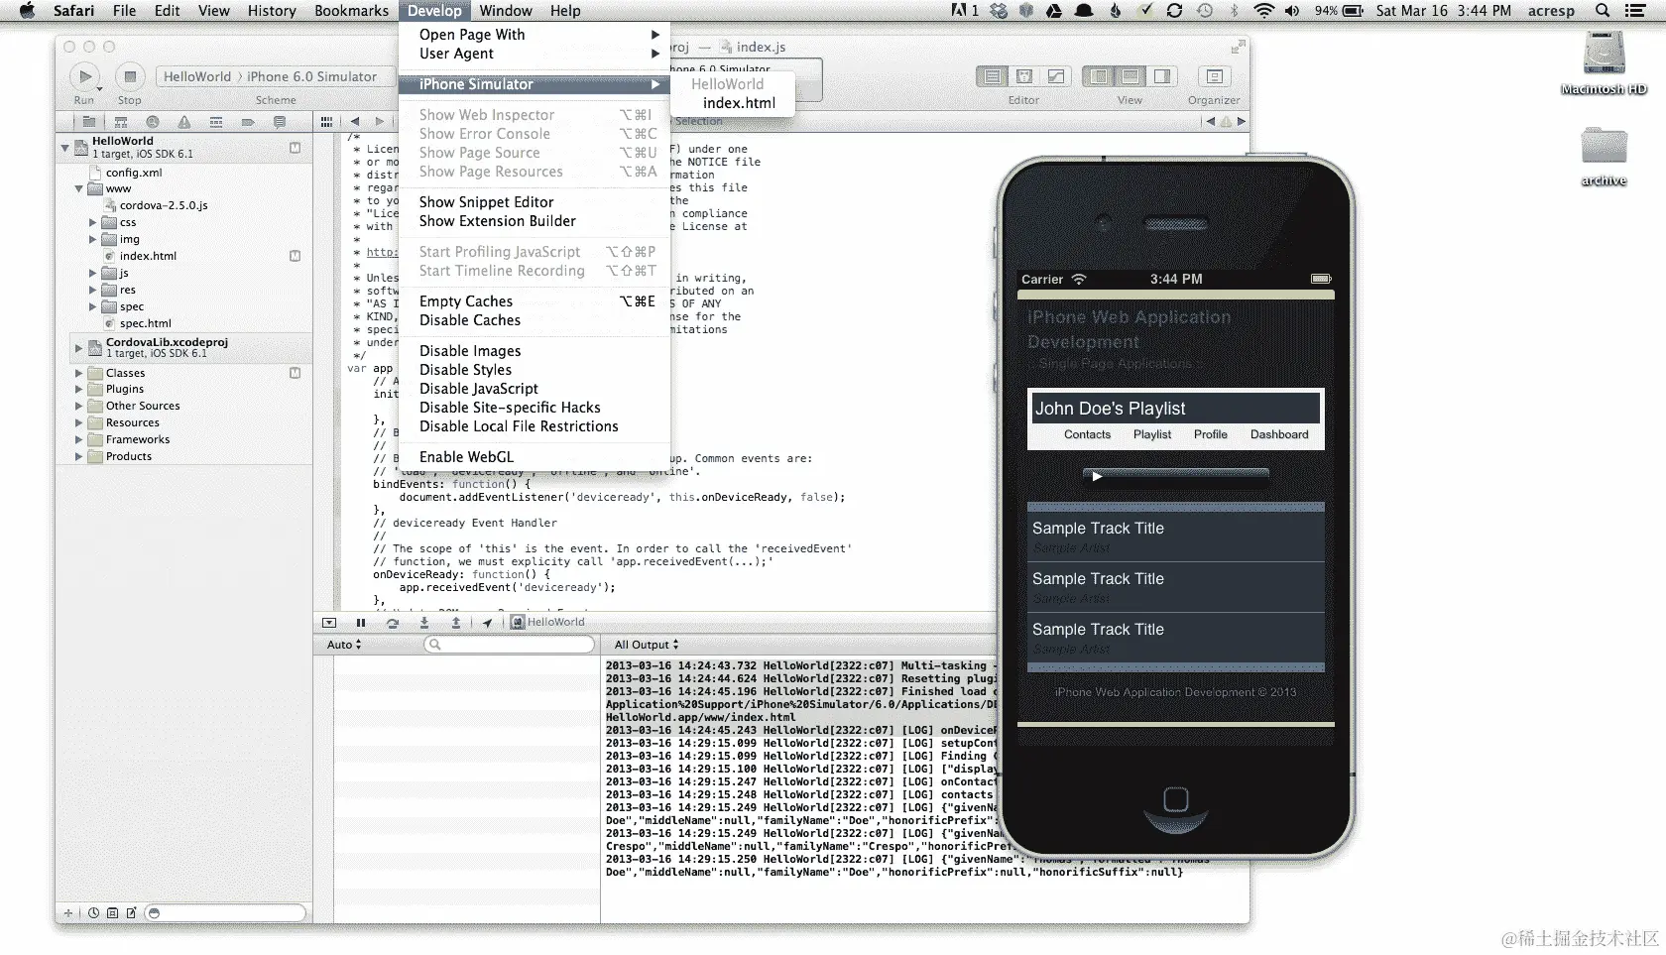
Task: Tap Dashboard link in simulator
Action: (x=1279, y=434)
